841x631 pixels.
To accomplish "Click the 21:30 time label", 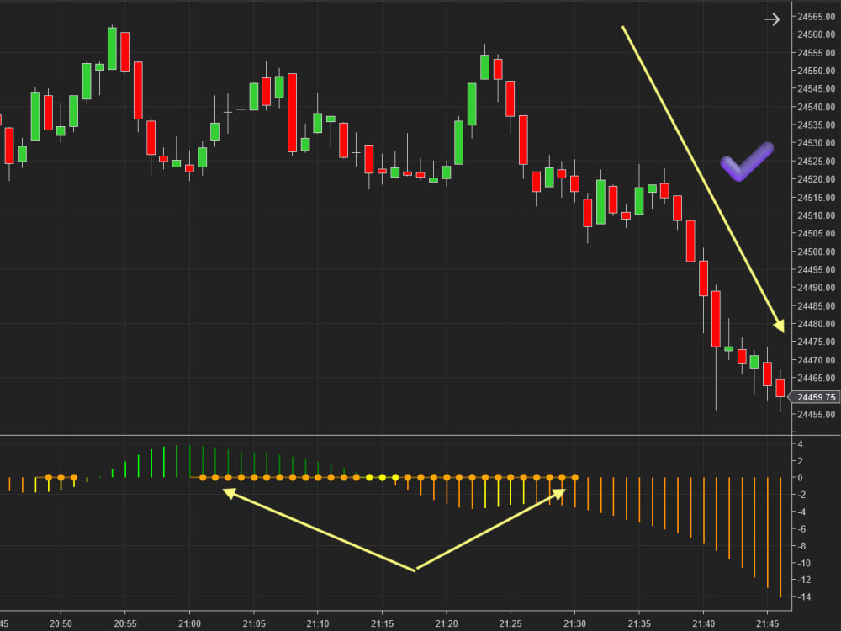I will coord(574,623).
